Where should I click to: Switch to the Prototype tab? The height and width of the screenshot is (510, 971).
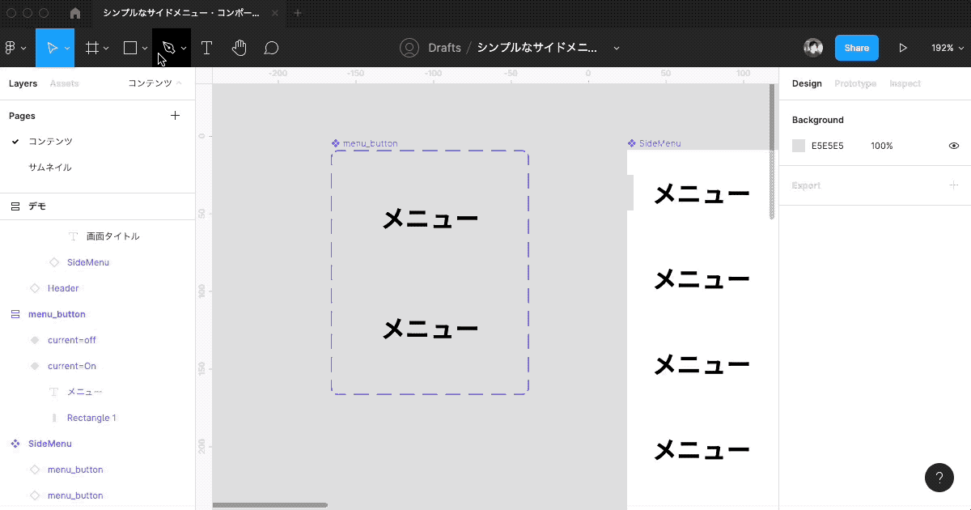[855, 83]
